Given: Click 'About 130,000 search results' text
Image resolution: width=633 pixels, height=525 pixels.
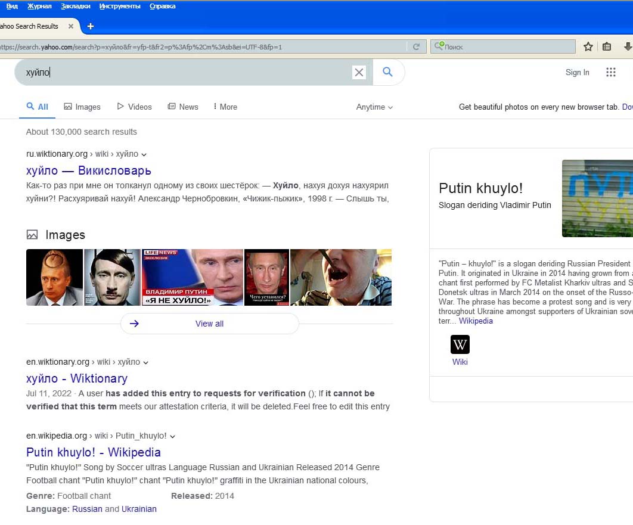Looking at the screenshot, I should (82, 132).
